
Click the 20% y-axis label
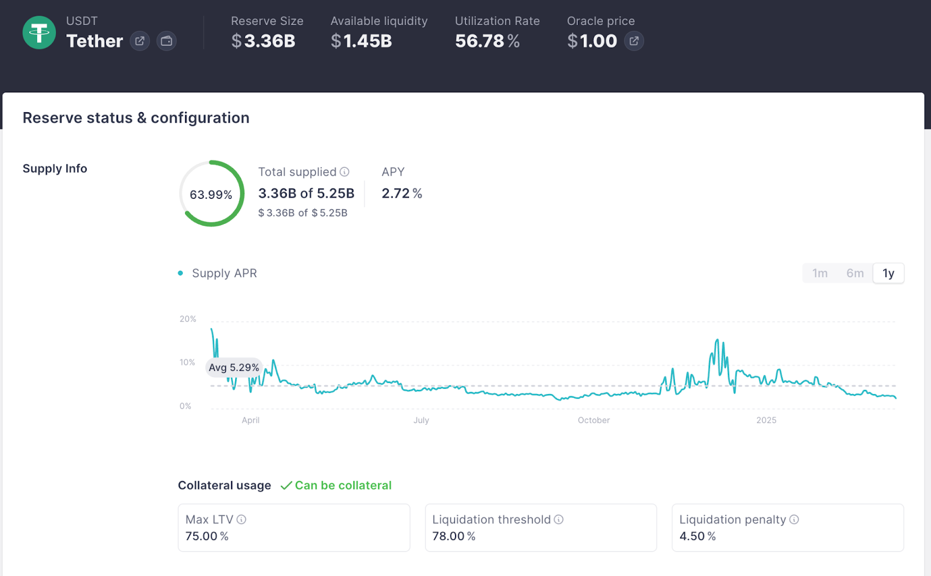click(188, 319)
